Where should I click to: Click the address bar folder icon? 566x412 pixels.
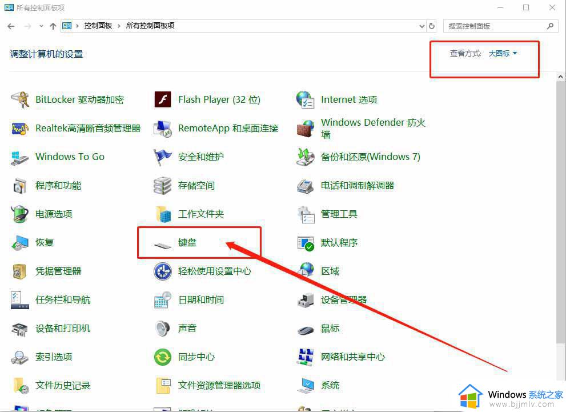tap(67, 26)
